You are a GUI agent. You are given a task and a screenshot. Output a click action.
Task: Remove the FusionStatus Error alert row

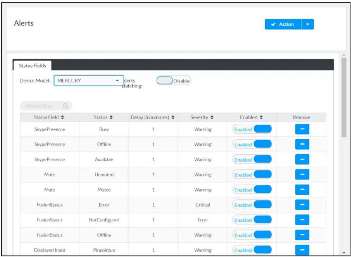click(302, 205)
